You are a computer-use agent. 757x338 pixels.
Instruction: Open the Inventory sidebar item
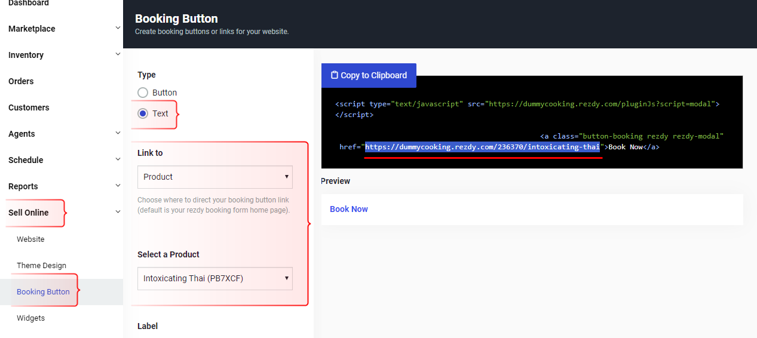[x=26, y=55]
